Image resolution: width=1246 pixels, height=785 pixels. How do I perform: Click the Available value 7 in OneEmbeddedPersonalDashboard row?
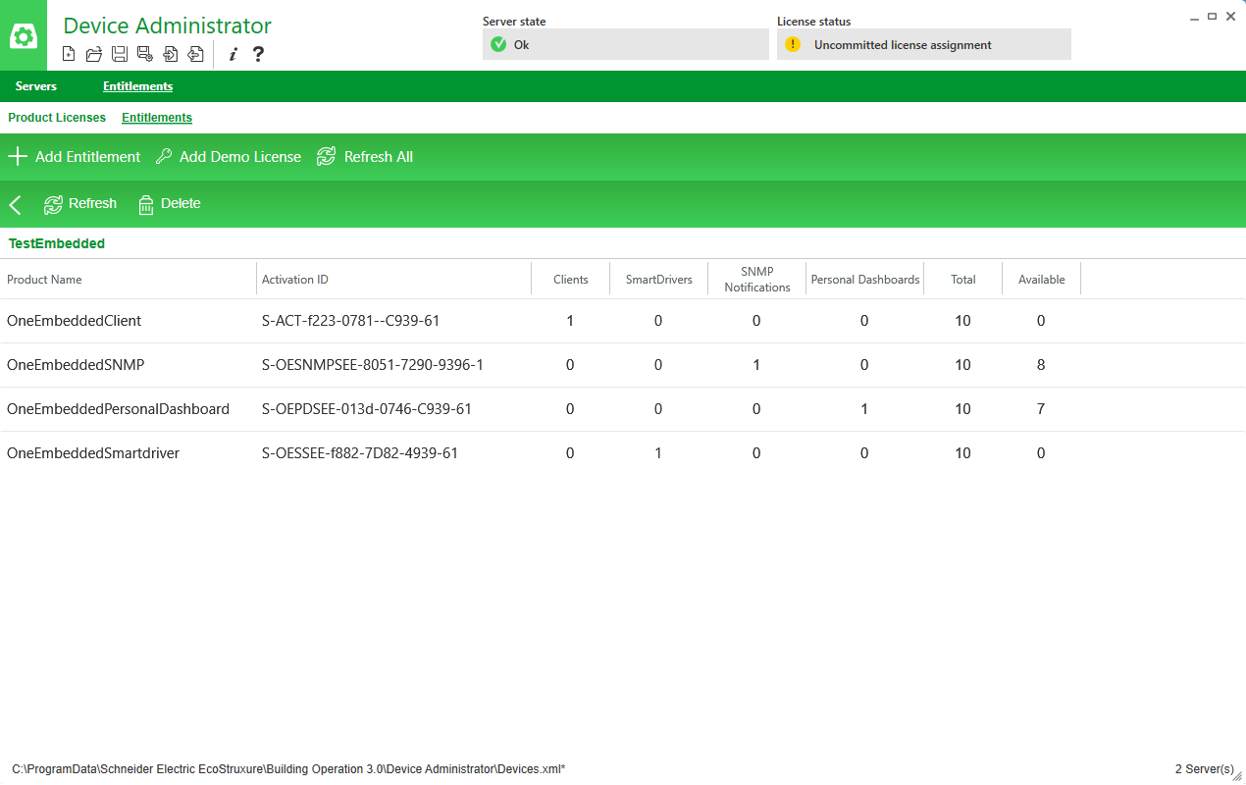pyautogui.click(x=1041, y=409)
